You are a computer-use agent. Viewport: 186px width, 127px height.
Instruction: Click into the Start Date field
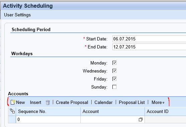tap(149, 39)
